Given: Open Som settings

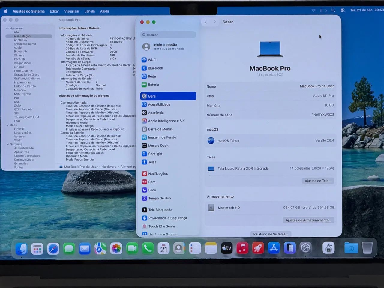Looking at the screenshot, I should coord(168,182).
